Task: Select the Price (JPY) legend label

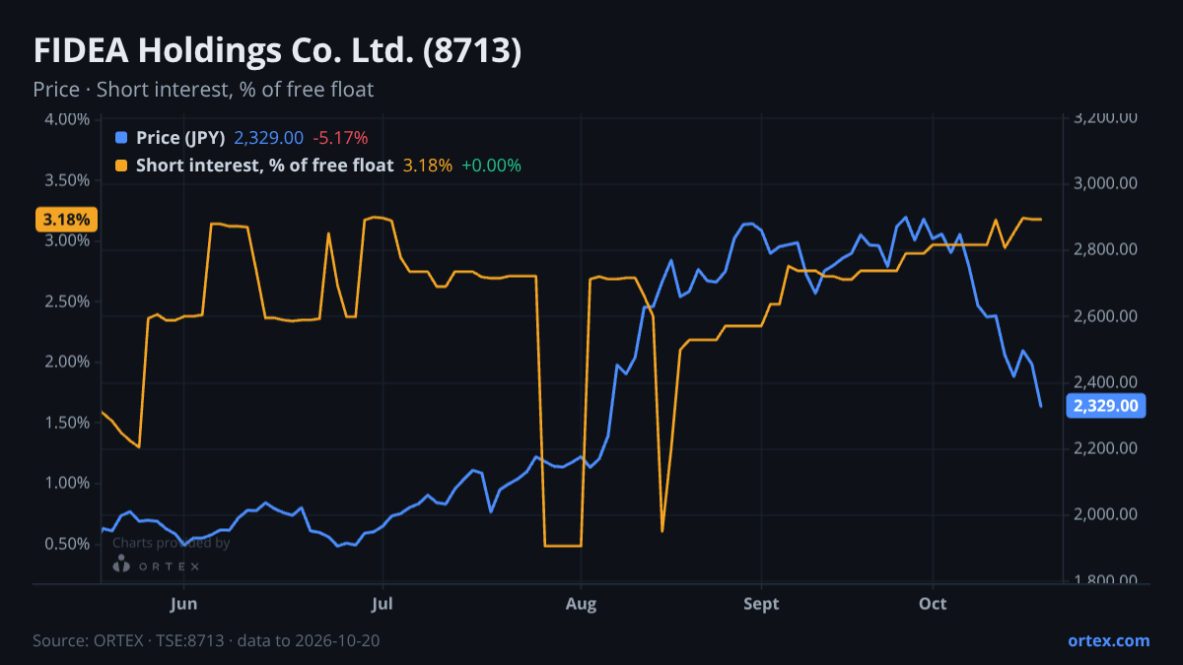Action: (180, 138)
